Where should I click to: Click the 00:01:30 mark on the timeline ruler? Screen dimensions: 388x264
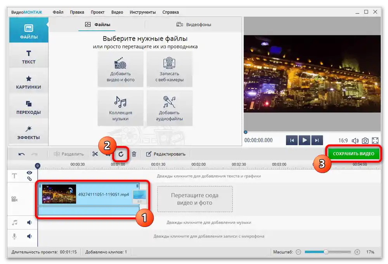click(158, 165)
